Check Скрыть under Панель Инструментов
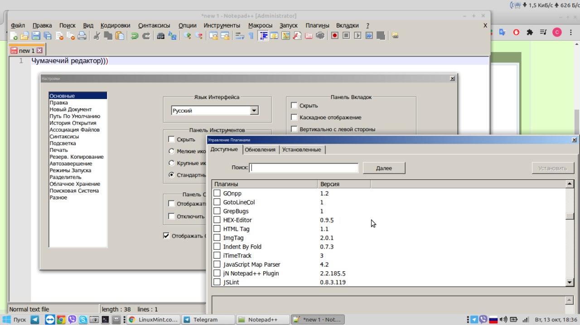Screen dimensions: 580x325 tap(171, 139)
